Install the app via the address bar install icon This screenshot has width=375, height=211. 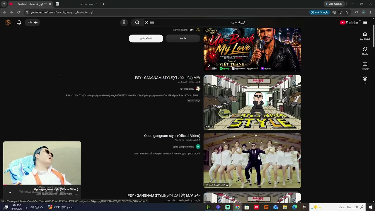coord(340,12)
